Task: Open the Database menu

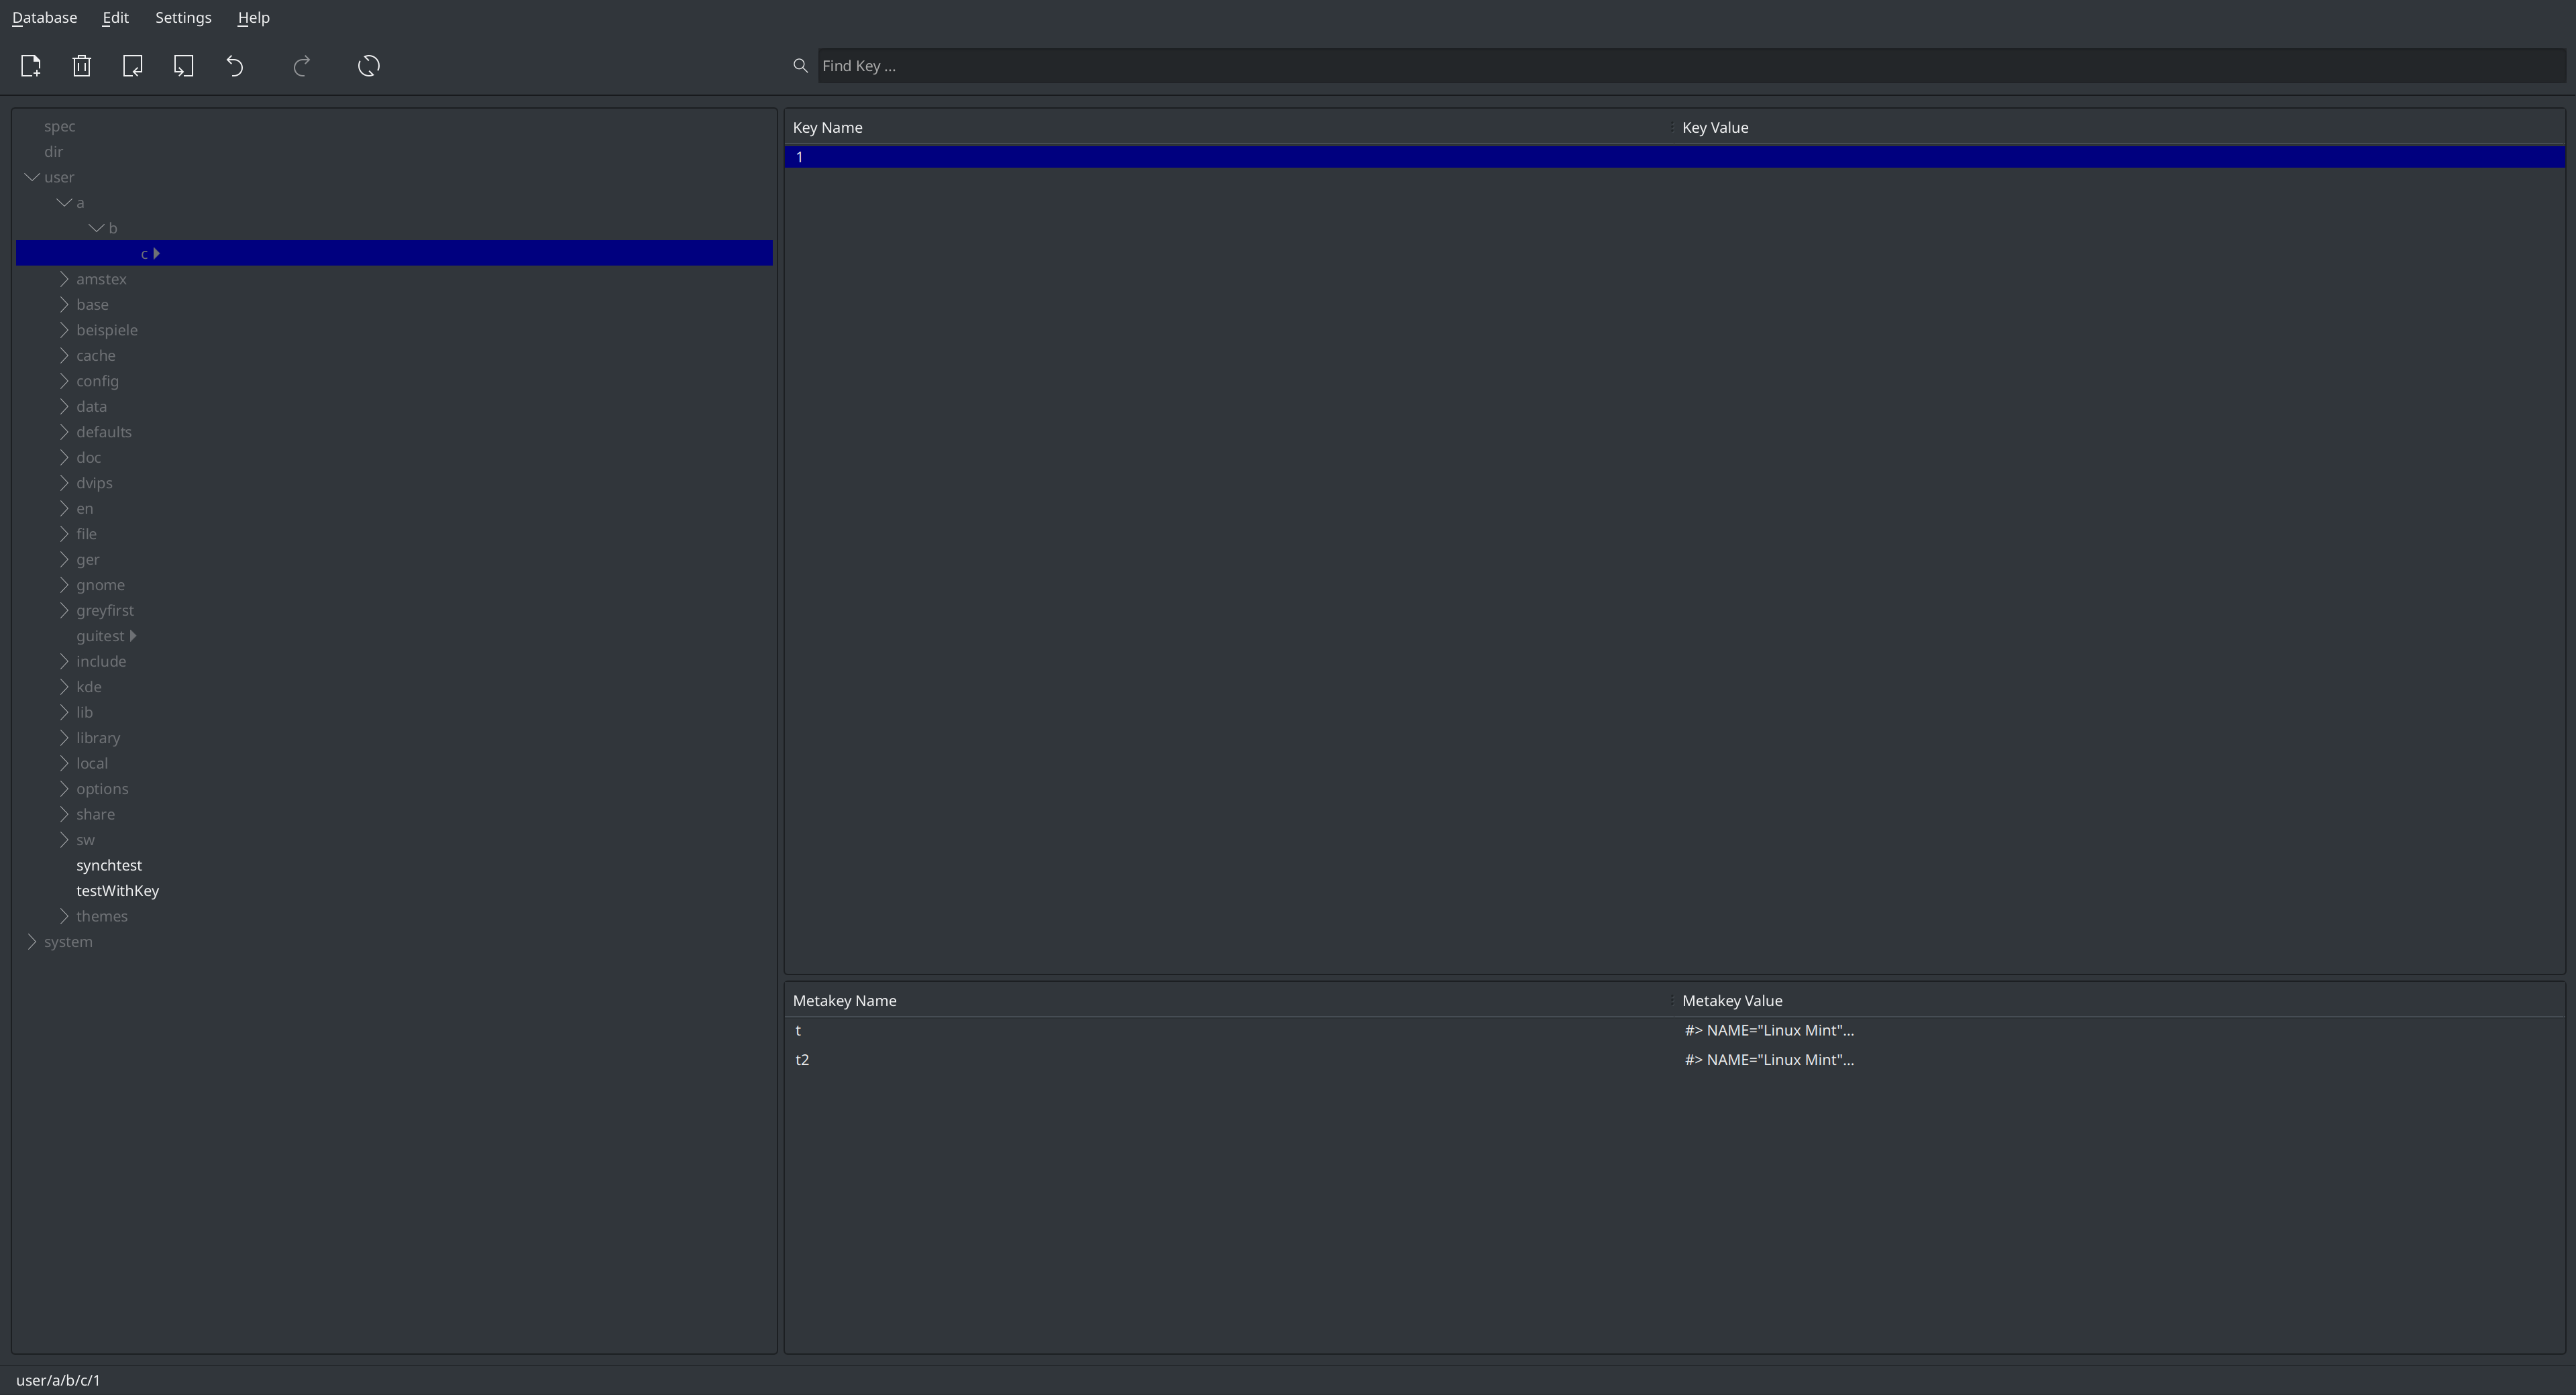Action: pos(43,17)
